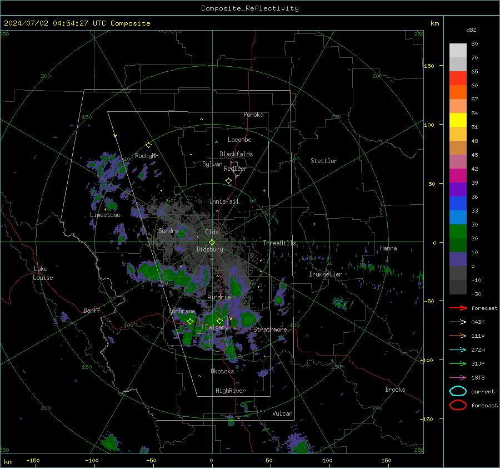
Task: Click the Vulcan label
Action: 282,413
